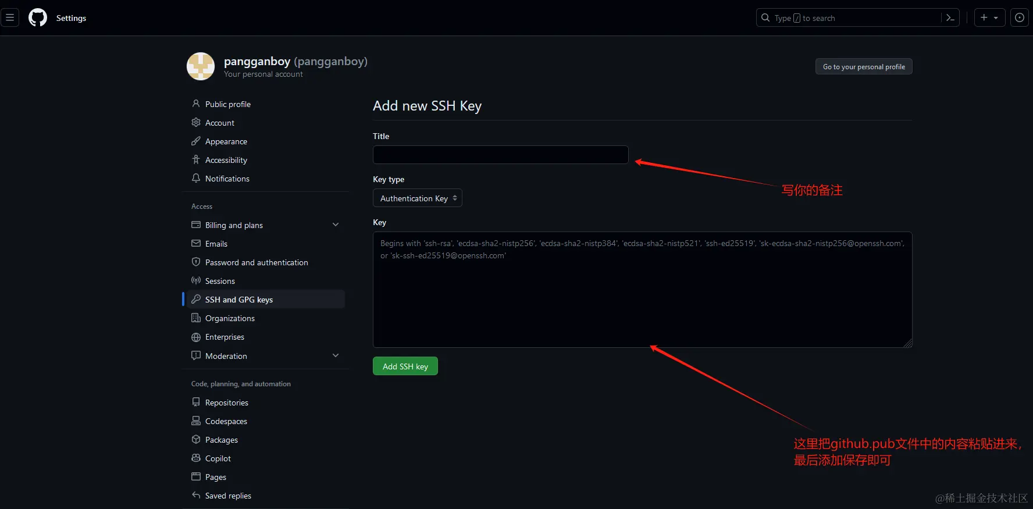This screenshot has width=1033, height=509.
Task: Expand the Moderation chevron
Action: [x=336, y=355]
